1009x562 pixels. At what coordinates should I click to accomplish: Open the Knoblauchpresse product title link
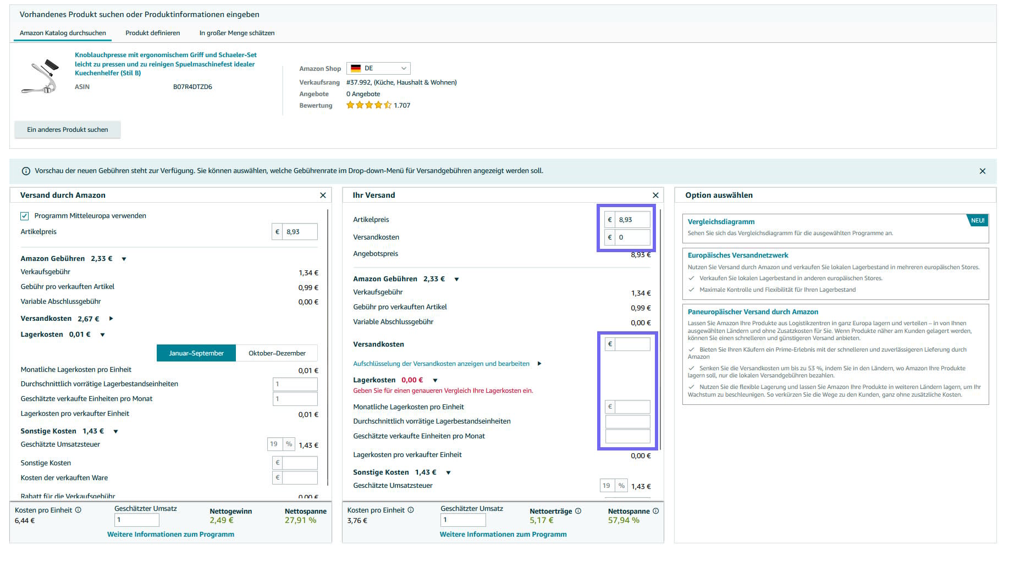coord(166,64)
